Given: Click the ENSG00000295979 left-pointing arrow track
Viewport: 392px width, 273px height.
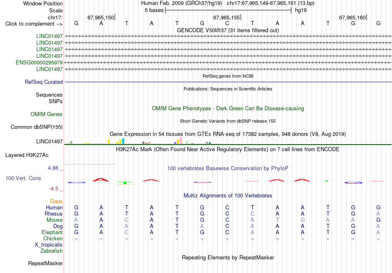Looking at the screenshot, I should (x=228, y=62).
